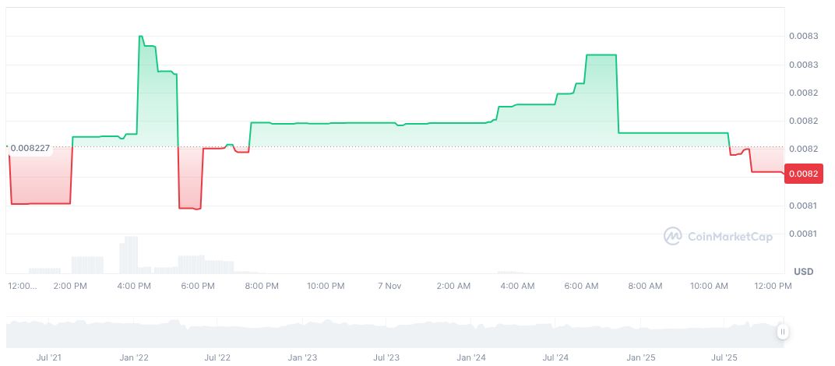
Task: Click the CoinMarketCap logo icon
Action: (673, 236)
